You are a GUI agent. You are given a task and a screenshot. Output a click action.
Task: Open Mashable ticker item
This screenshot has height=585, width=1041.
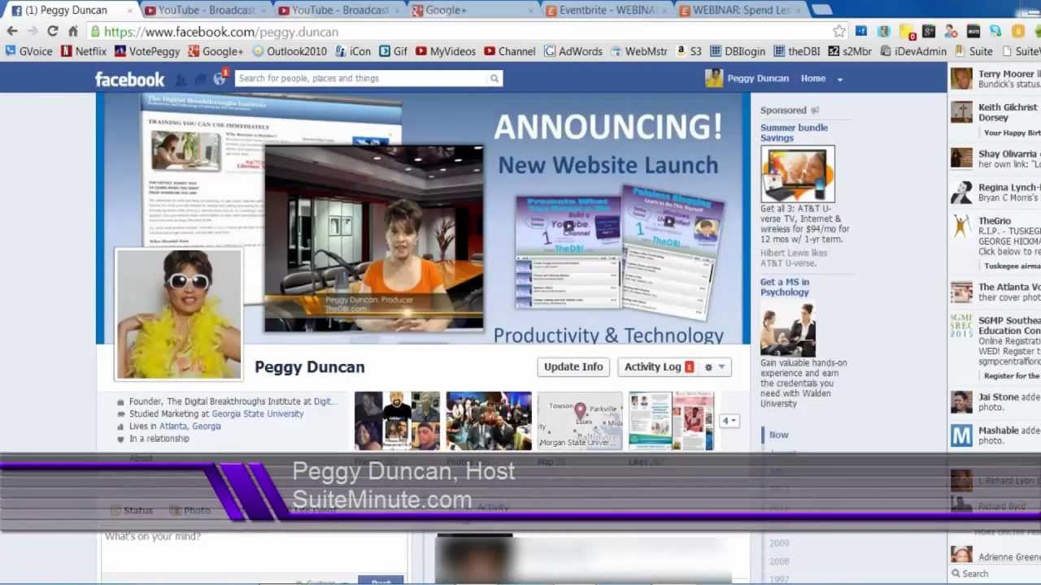pyautogui.click(x=995, y=435)
